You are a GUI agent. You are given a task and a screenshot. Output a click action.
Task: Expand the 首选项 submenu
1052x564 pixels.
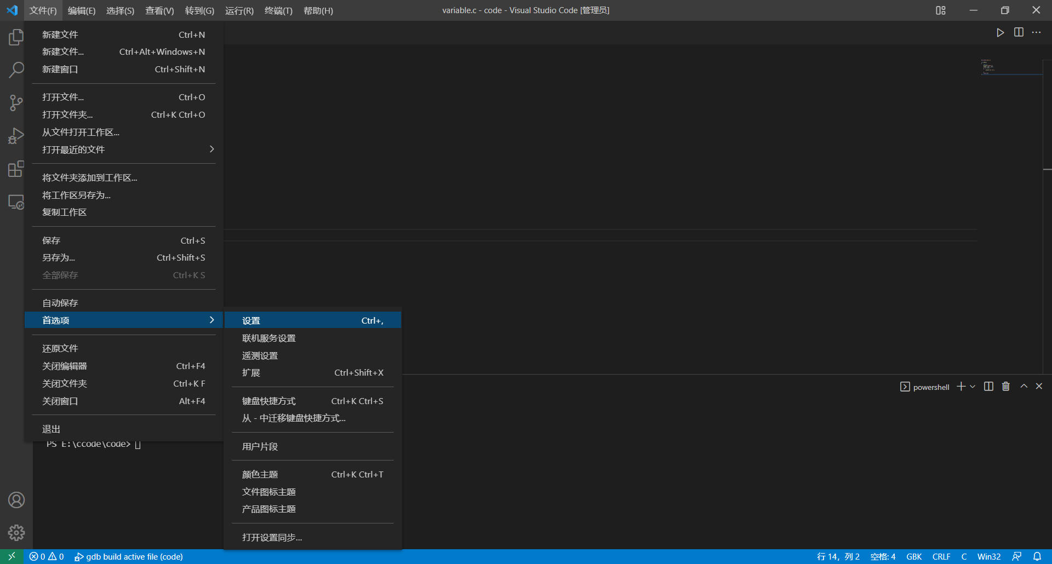click(x=124, y=320)
